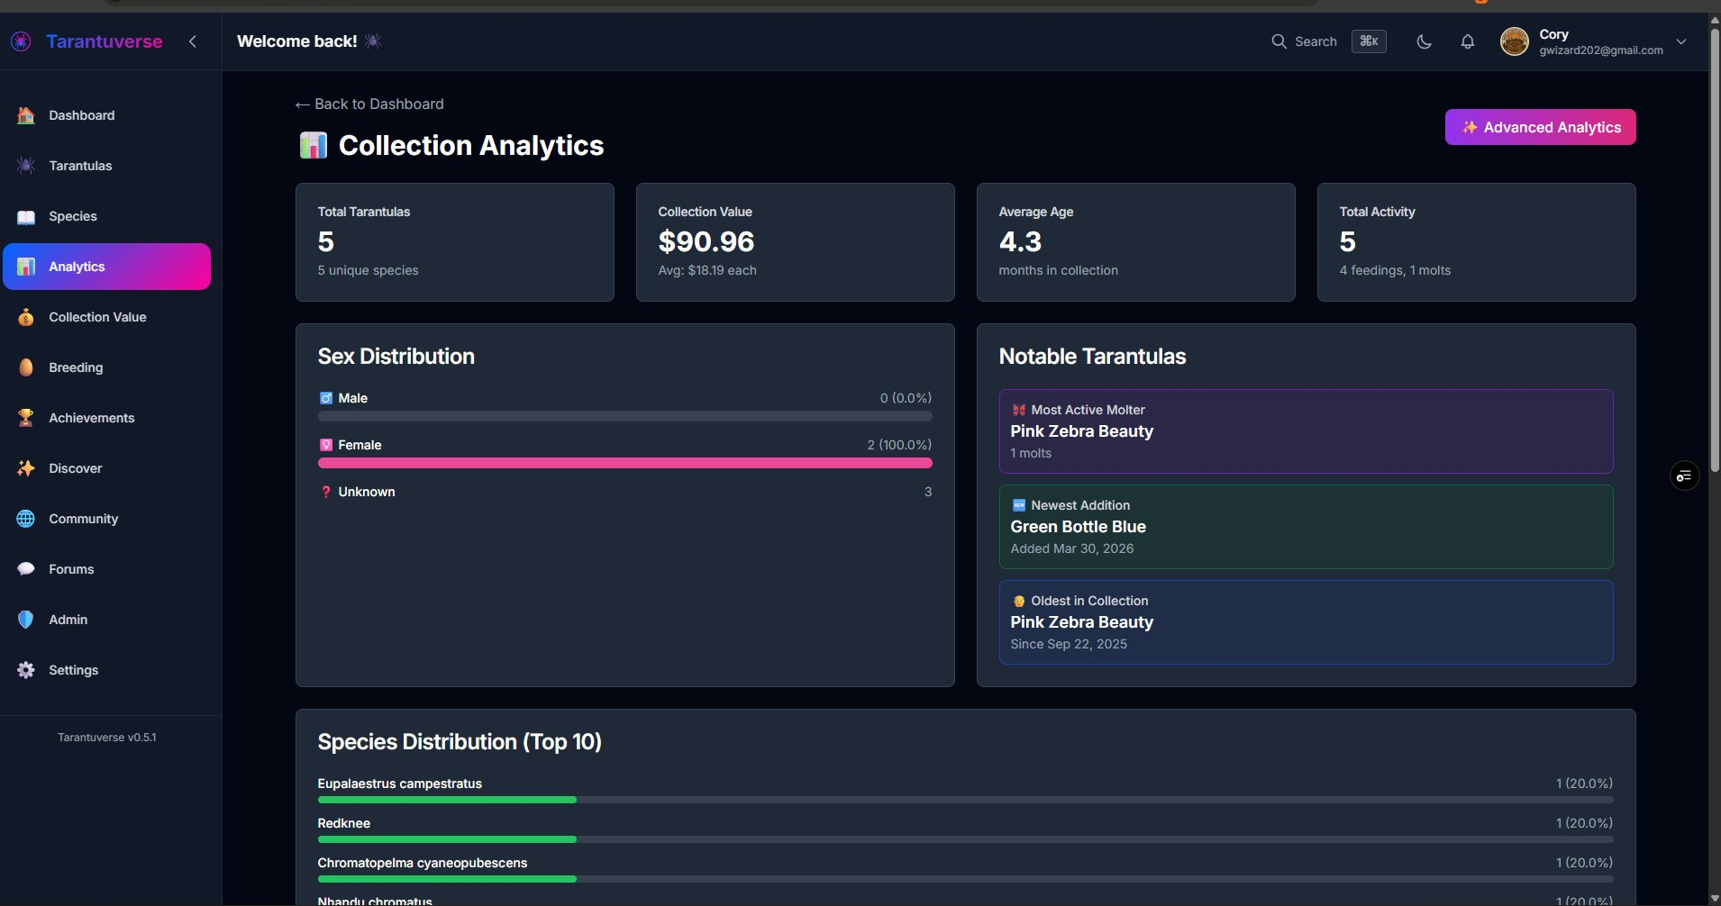Click the Total Tarantulas card
Viewport: 1721px width, 906px height.
pyautogui.click(x=455, y=242)
